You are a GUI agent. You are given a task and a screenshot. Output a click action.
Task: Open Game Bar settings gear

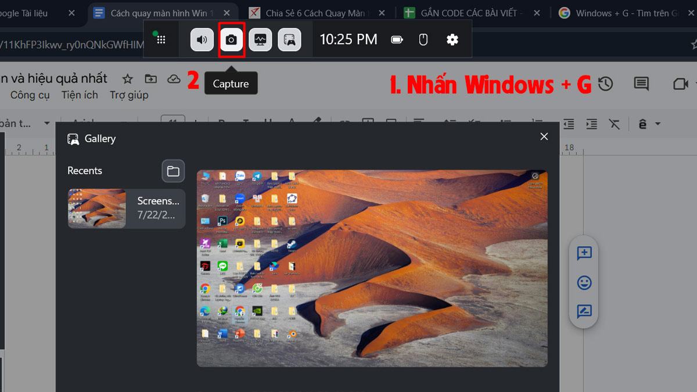(452, 39)
